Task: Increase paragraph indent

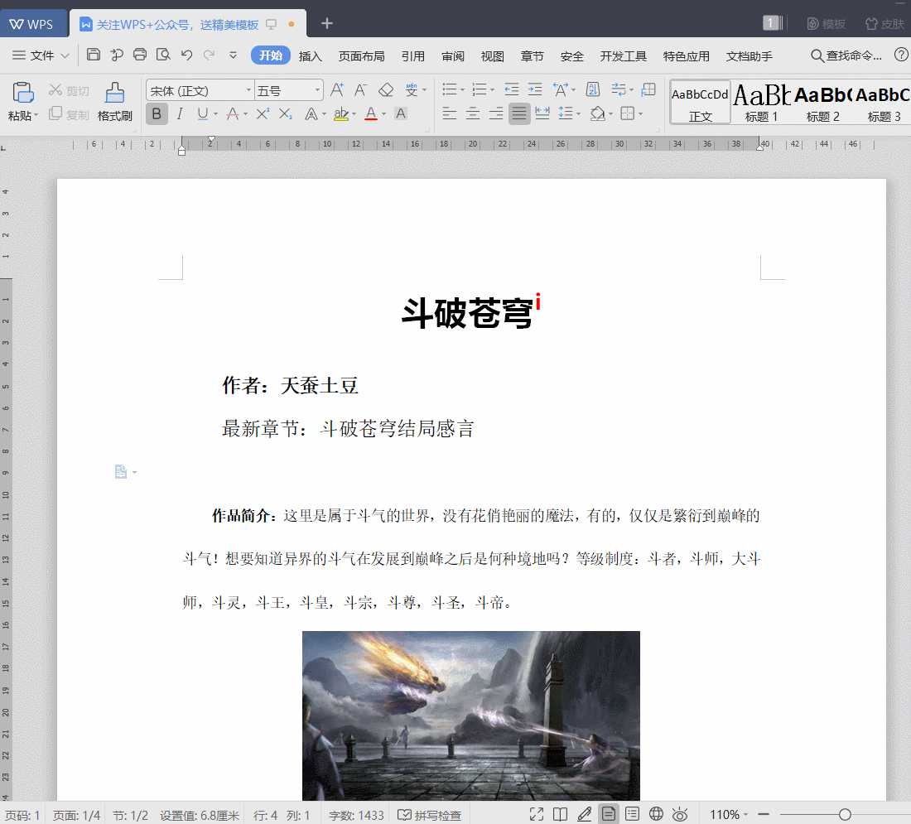Action: coord(534,89)
